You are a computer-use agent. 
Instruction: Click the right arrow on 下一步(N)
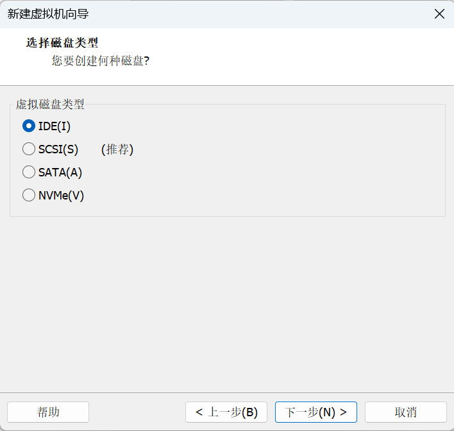[343, 412]
